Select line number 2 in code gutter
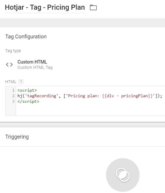 (x=13, y=96)
